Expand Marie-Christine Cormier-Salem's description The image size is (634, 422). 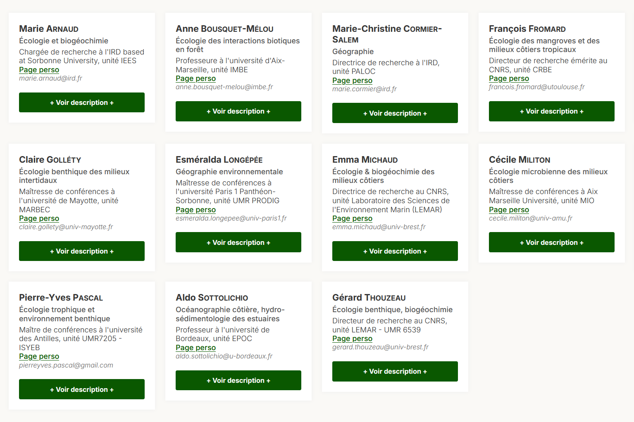pos(395,113)
